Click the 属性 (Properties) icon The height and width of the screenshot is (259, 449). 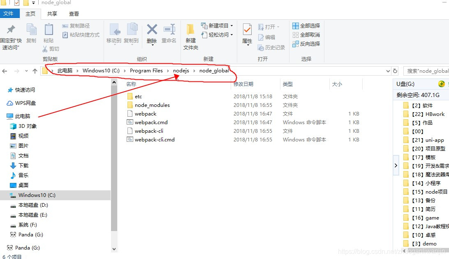[247, 30]
